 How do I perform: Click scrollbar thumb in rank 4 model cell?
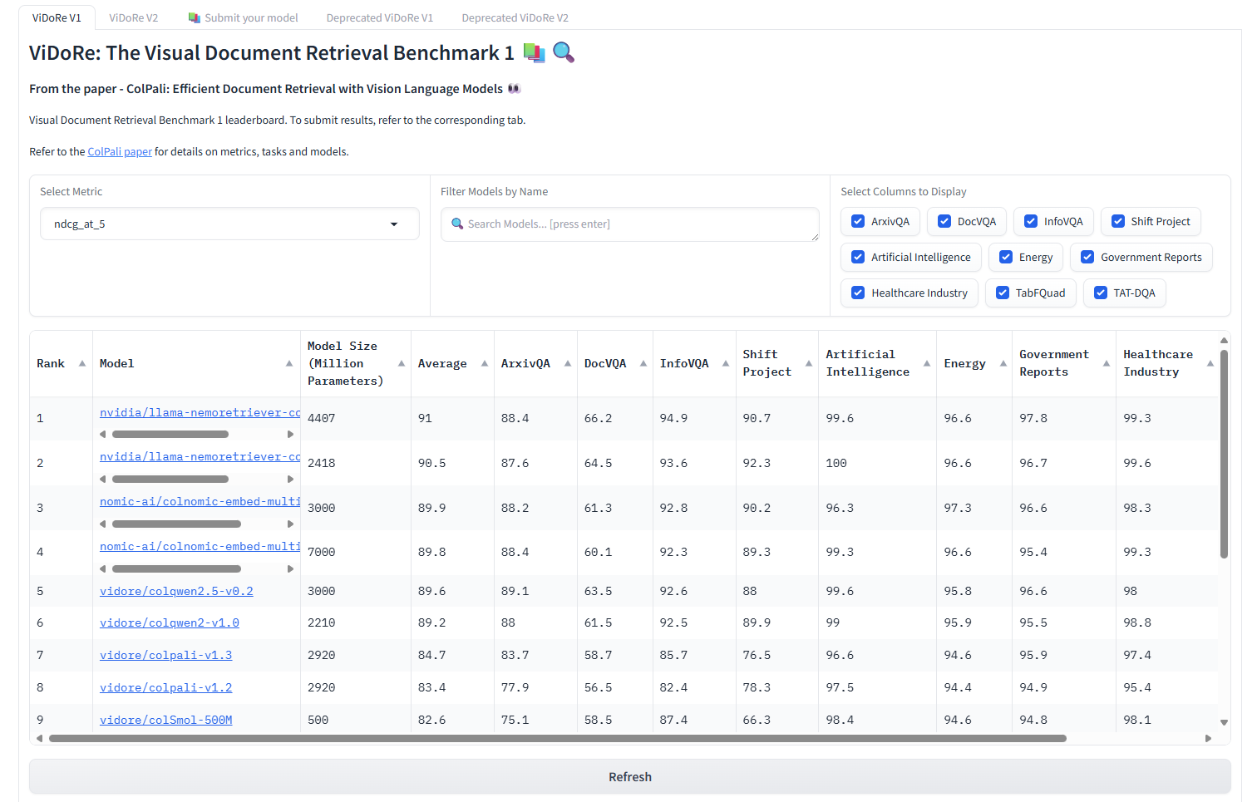(176, 568)
